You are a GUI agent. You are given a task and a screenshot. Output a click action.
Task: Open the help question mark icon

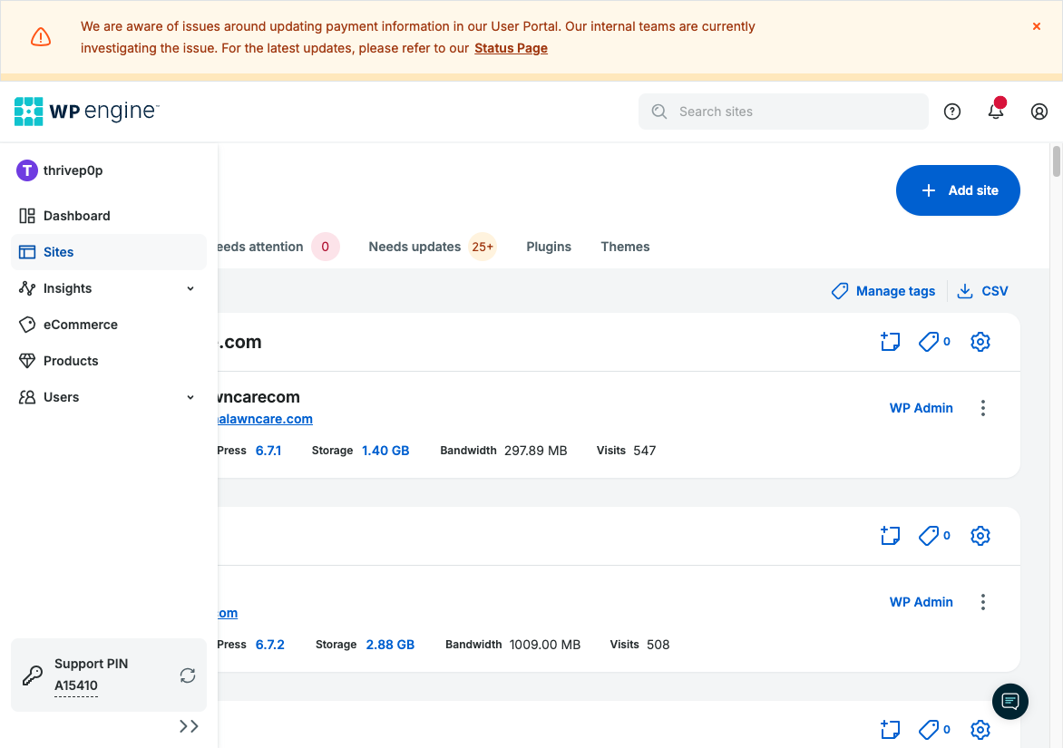(x=951, y=112)
